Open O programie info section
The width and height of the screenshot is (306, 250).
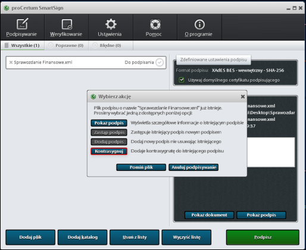click(x=199, y=27)
